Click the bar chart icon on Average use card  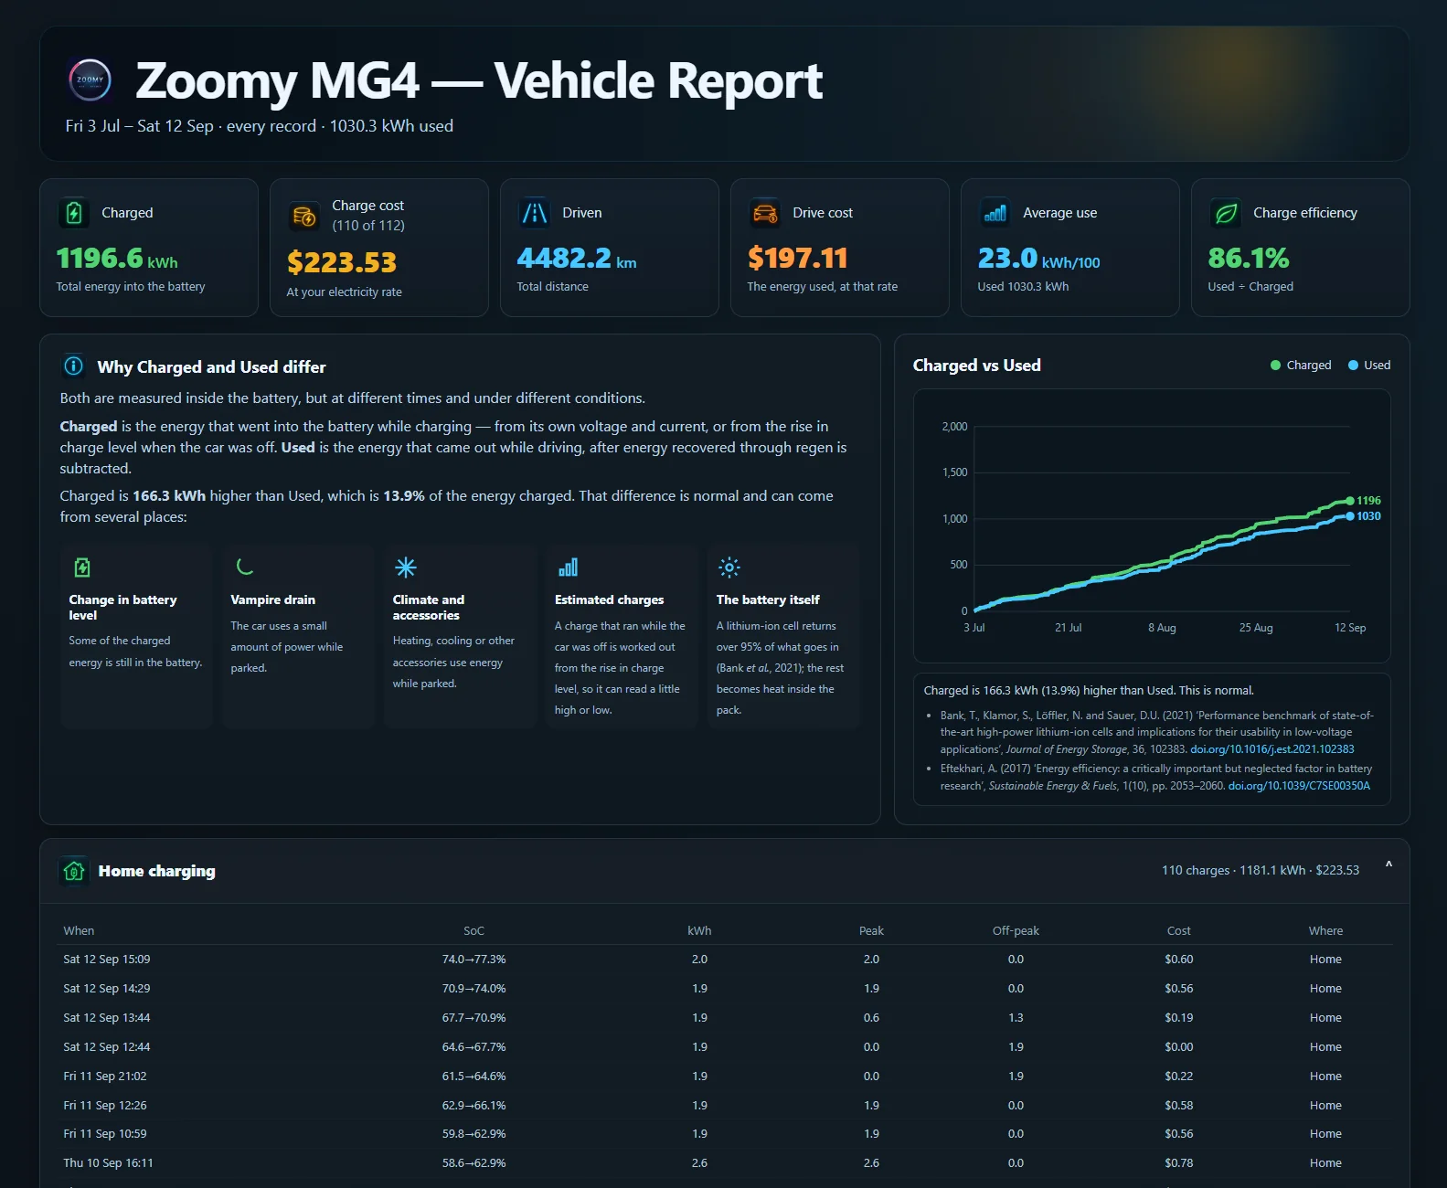point(995,213)
